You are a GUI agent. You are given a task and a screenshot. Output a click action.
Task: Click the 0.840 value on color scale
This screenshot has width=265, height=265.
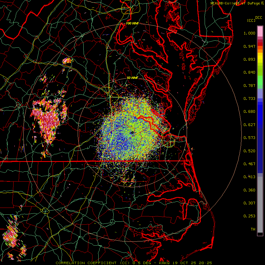point(249,72)
